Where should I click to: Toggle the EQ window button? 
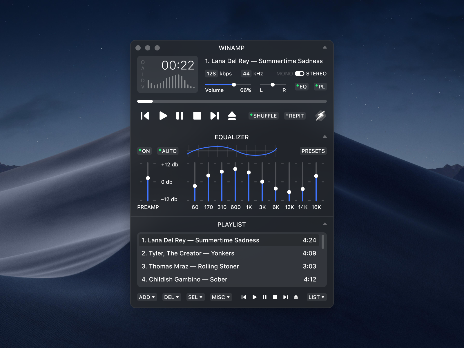coord(302,86)
